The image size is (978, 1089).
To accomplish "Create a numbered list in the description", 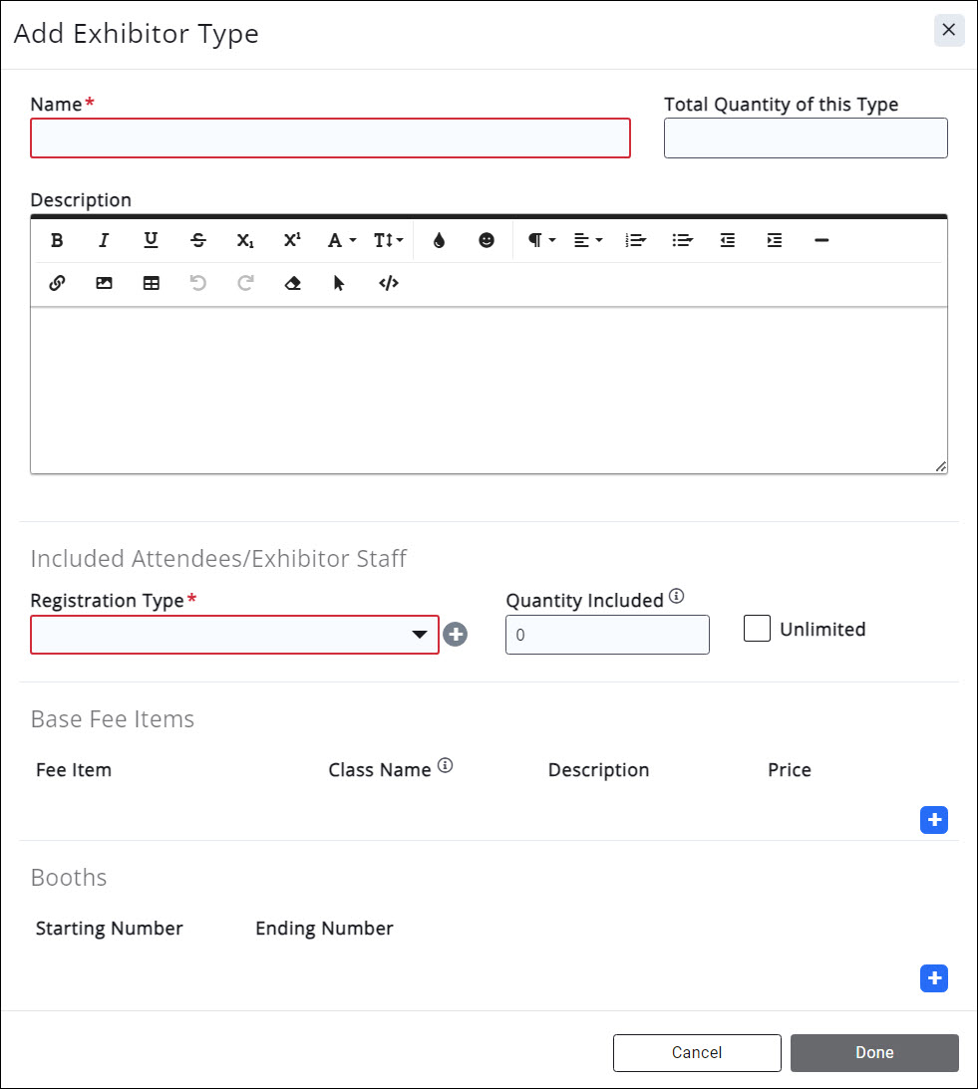I will (x=635, y=240).
